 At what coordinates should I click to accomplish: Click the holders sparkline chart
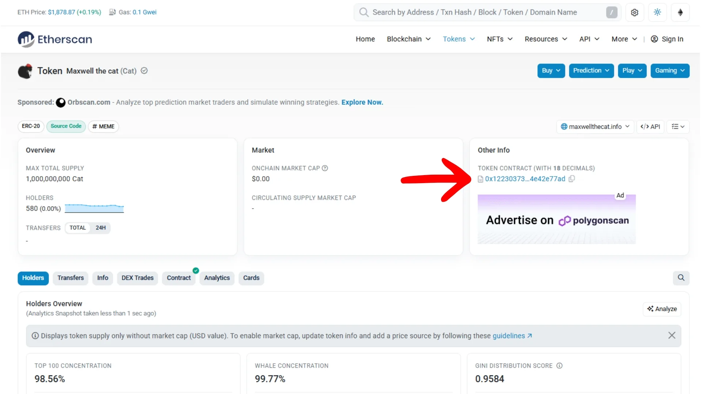pyautogui.click(x=94, y=208)
